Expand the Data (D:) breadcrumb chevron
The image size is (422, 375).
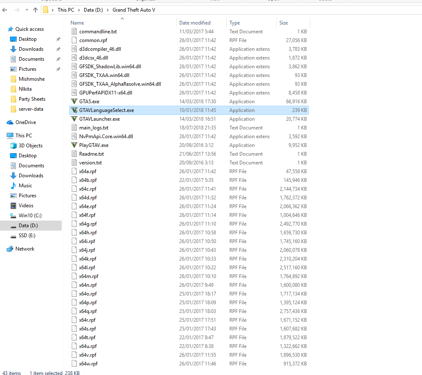tap(108, 10)
